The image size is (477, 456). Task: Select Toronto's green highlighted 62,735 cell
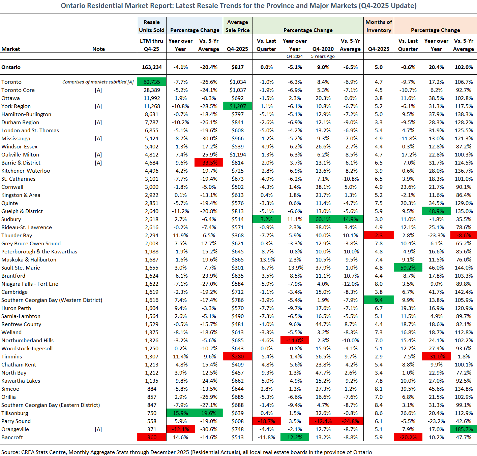pyautogui.click(x=152, y=82)
